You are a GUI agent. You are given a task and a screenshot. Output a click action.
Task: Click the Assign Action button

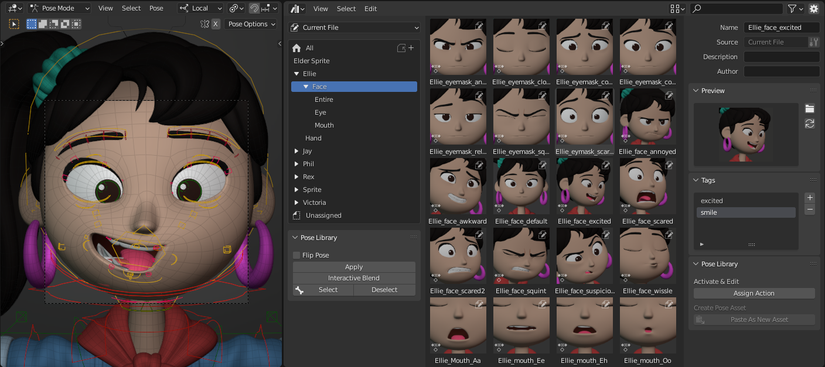click(x=754, y=293)
